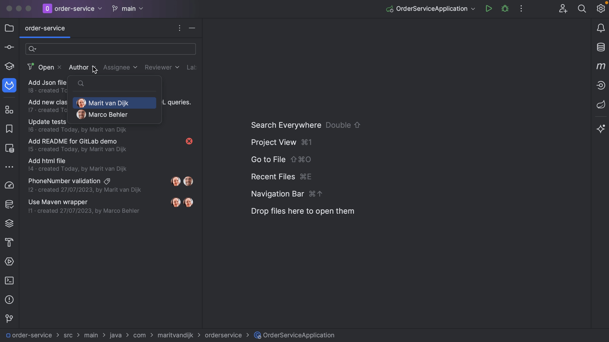Open the AI Assistant sparkle icon
The image size is (609, 342).
pos(601,129)
